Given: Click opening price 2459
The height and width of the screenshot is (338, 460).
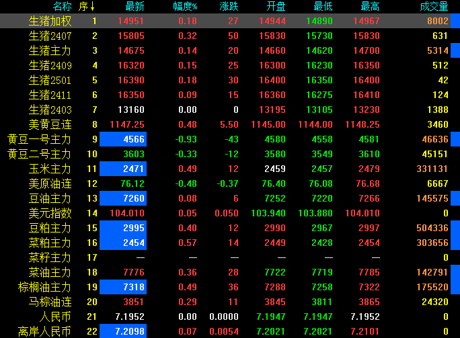Looking at the screenshot, I should coord(275,169).
